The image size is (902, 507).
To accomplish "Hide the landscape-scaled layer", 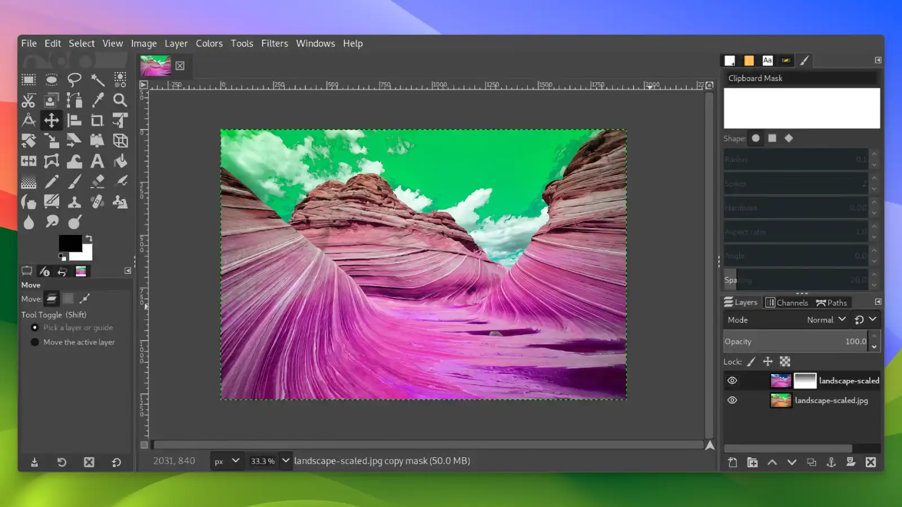I will 732,380.
